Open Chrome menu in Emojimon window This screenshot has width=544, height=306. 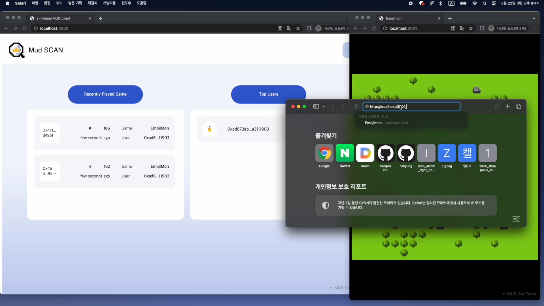534,28
